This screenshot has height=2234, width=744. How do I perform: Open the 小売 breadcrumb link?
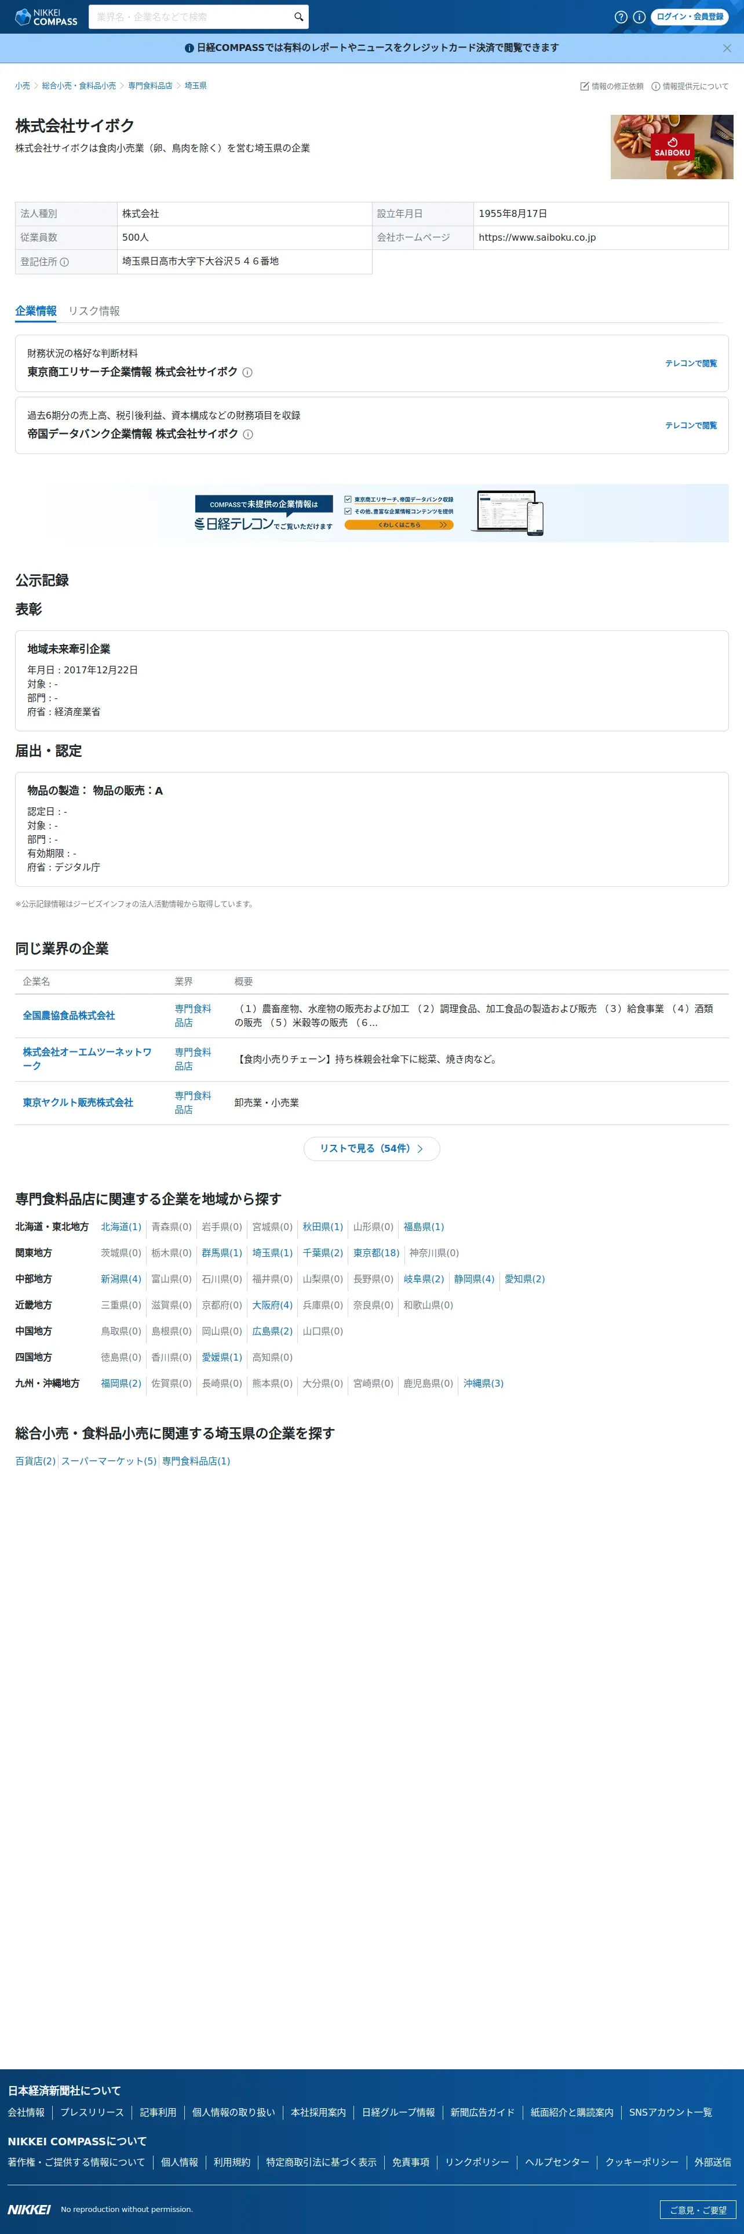pos(23,86)
